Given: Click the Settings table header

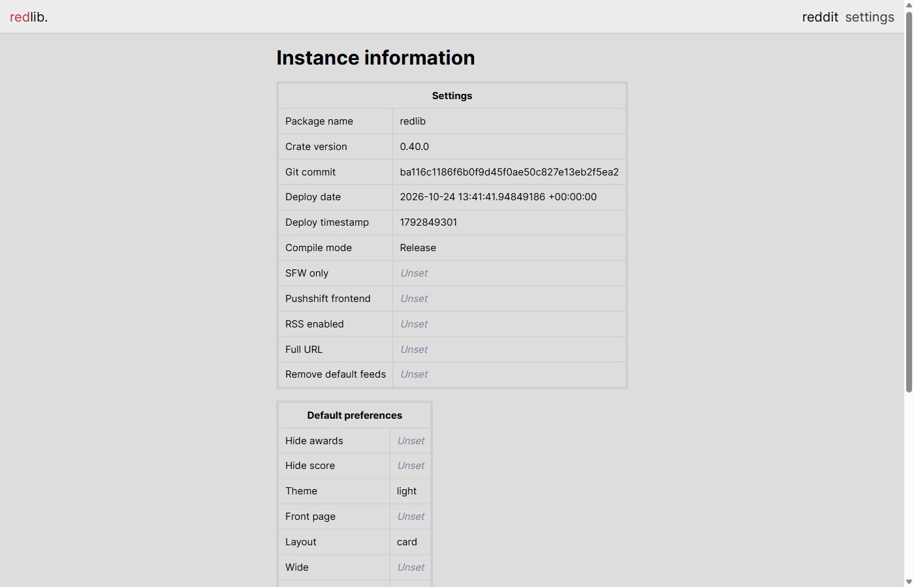Looking at the screenshot, I should coord(452,96).
